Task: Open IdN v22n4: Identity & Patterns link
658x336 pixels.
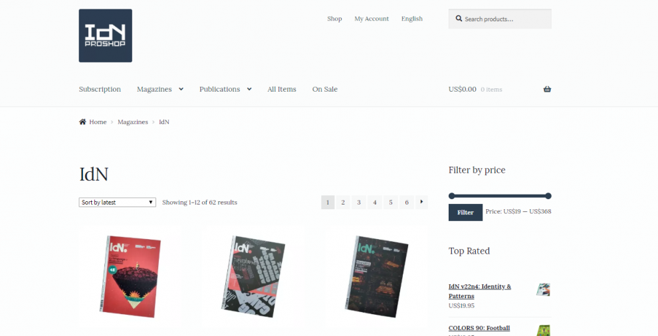Action: (480, 291)
